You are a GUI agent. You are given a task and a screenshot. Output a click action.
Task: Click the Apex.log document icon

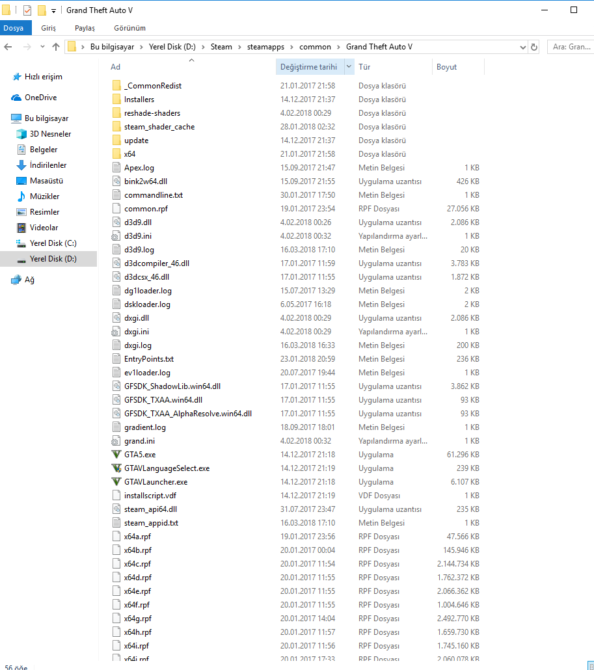[116, 168]
